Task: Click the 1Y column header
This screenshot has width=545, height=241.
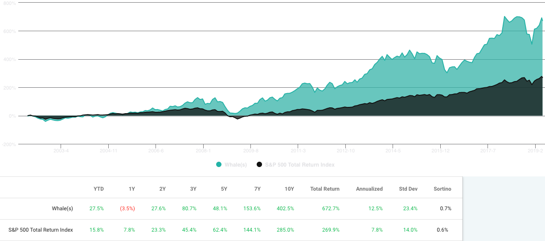Action: (132, 189)
